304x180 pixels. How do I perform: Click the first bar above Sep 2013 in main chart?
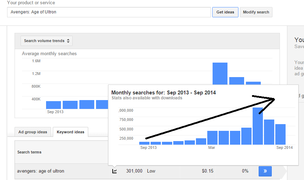pyautogui.click(x=53, y=105)
